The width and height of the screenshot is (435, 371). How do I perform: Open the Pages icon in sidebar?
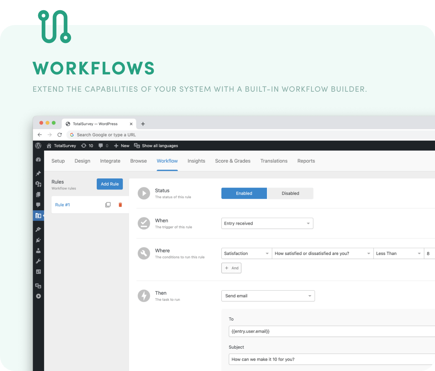tap(38, 195)
